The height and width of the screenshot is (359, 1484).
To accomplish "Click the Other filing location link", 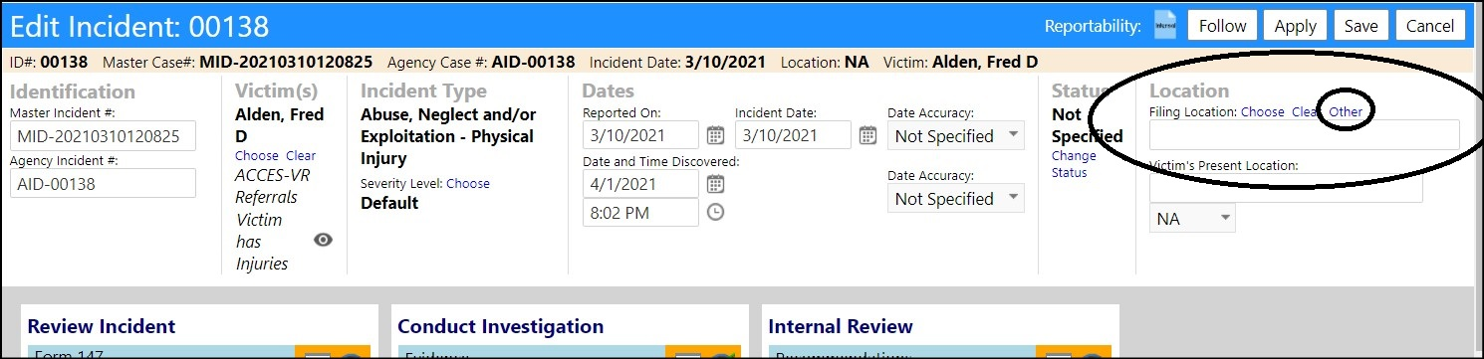I will [x=1346, y=111].
